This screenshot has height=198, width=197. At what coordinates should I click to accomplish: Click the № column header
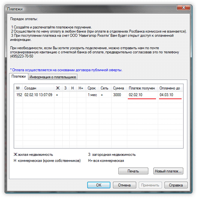[18, 88]
